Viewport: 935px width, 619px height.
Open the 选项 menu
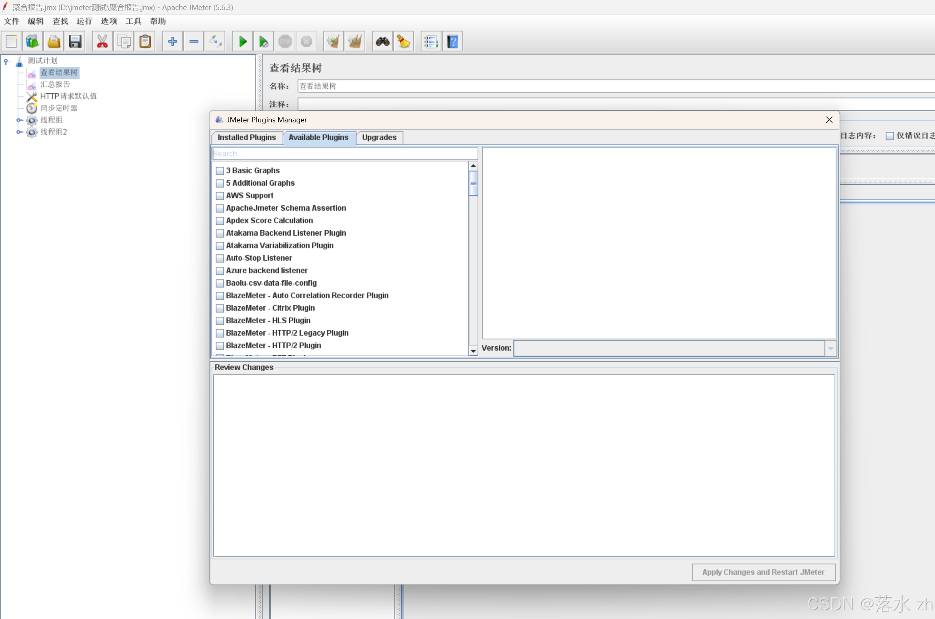click(x=109, y=21)
